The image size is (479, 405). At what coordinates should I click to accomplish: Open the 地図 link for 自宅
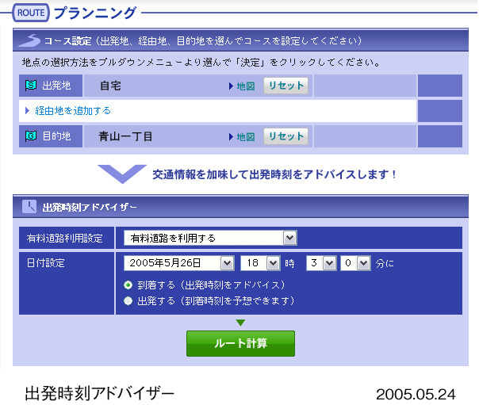pos(242,86)
